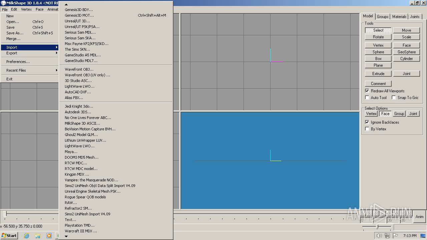Screen dimensions: 427x240
Task: Choose Save As... from the File menu
Action: tap(29, 33)
